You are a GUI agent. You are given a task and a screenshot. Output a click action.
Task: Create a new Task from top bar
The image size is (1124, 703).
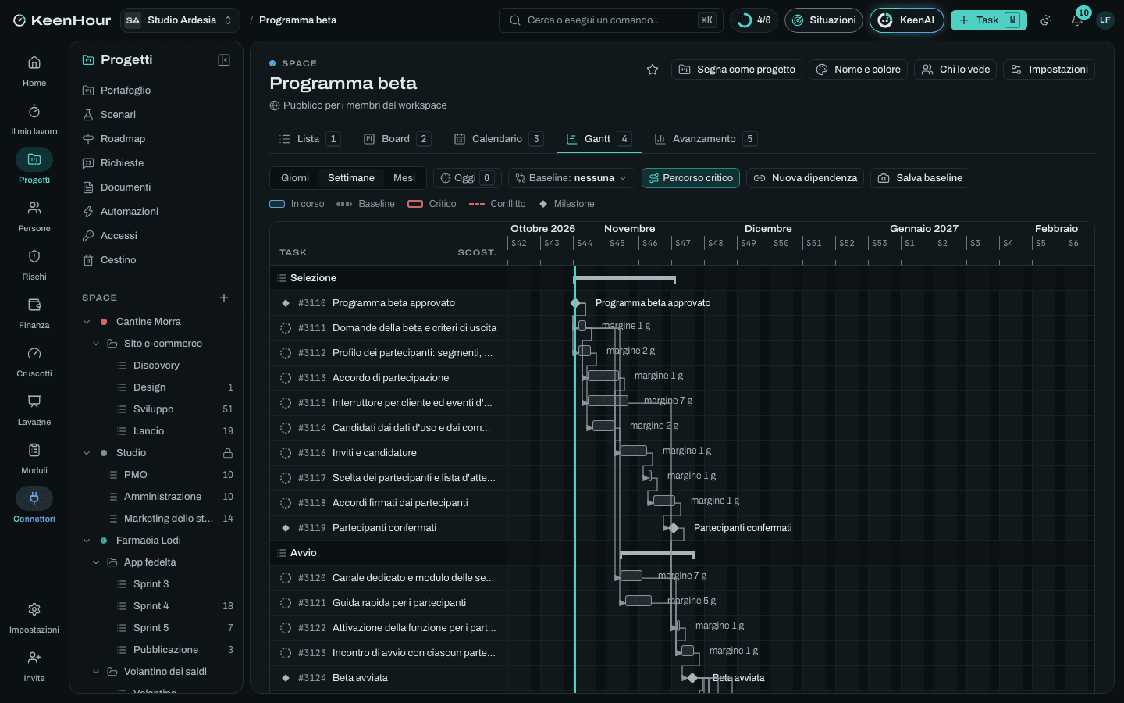click(x=989, y=20)
